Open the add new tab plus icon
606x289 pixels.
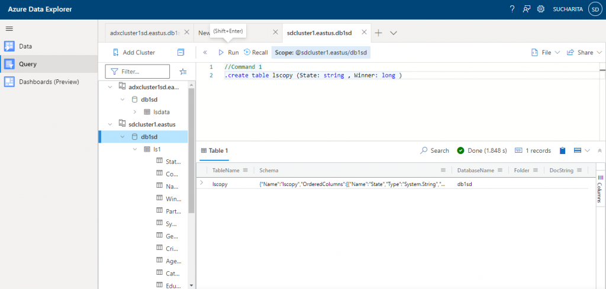click(x=379, y=33)
